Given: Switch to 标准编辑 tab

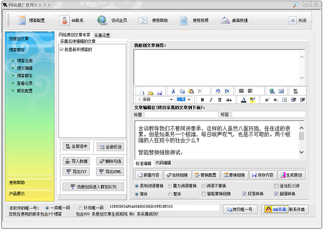Looking at the screenshot, I should 143,163.
